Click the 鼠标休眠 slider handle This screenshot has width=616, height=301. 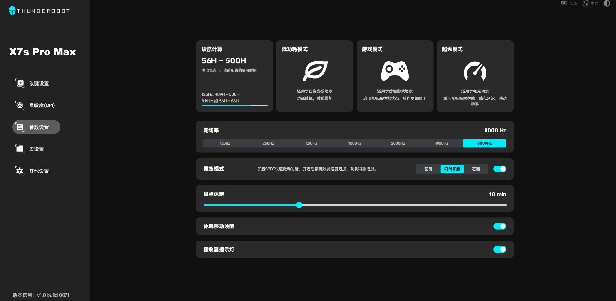point(299,205)
